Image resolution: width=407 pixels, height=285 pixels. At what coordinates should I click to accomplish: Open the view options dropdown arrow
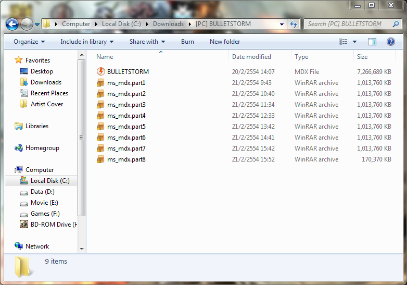coord(354,42)
